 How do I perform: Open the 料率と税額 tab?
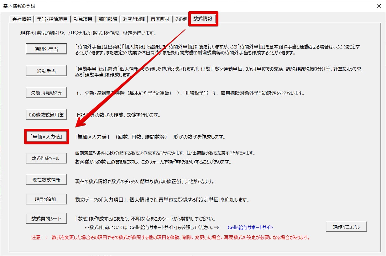134,19
